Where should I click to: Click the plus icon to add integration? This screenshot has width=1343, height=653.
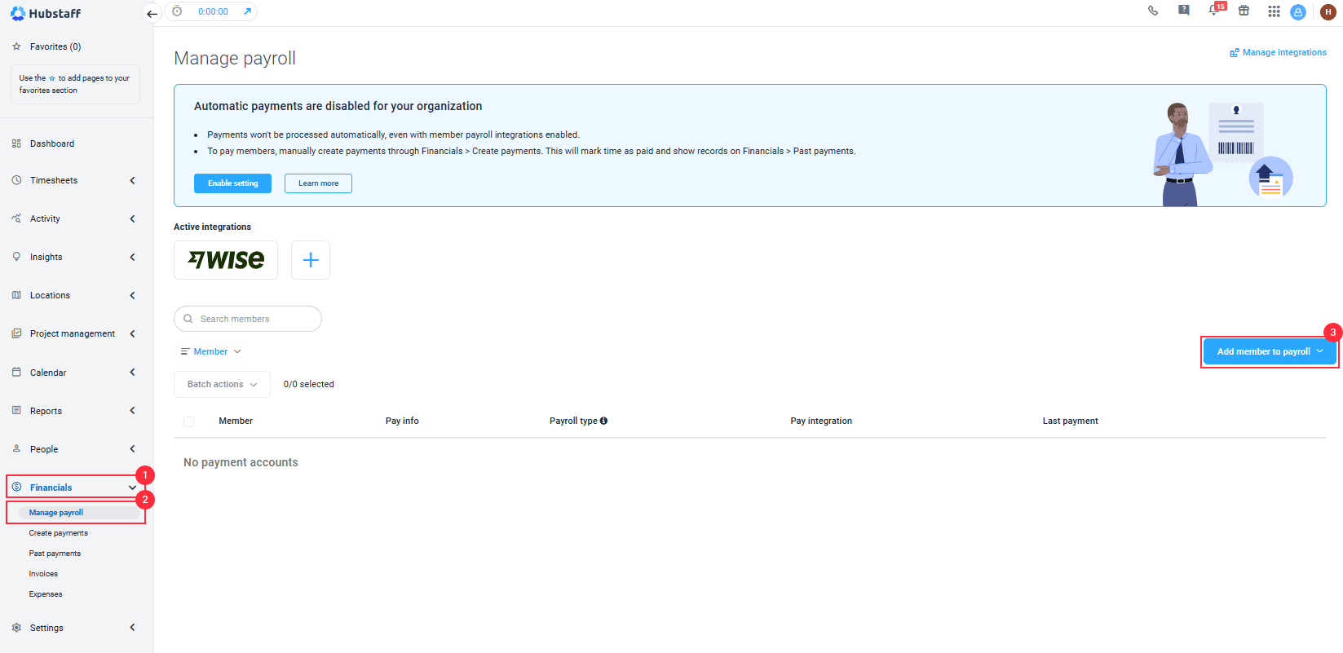click(311, 260)
